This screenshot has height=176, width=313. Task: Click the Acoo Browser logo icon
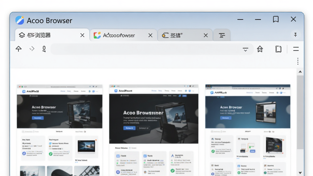point(20,20)
